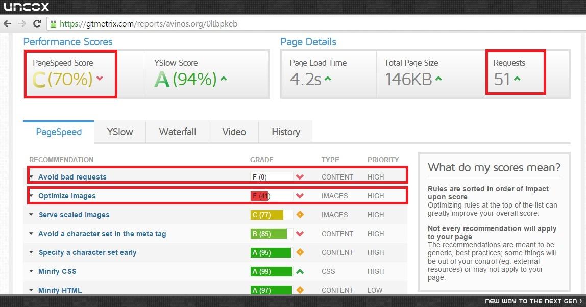Open the Minify HTML recommendation
Screen dimensions: 586x307
[x=60, y=290]
